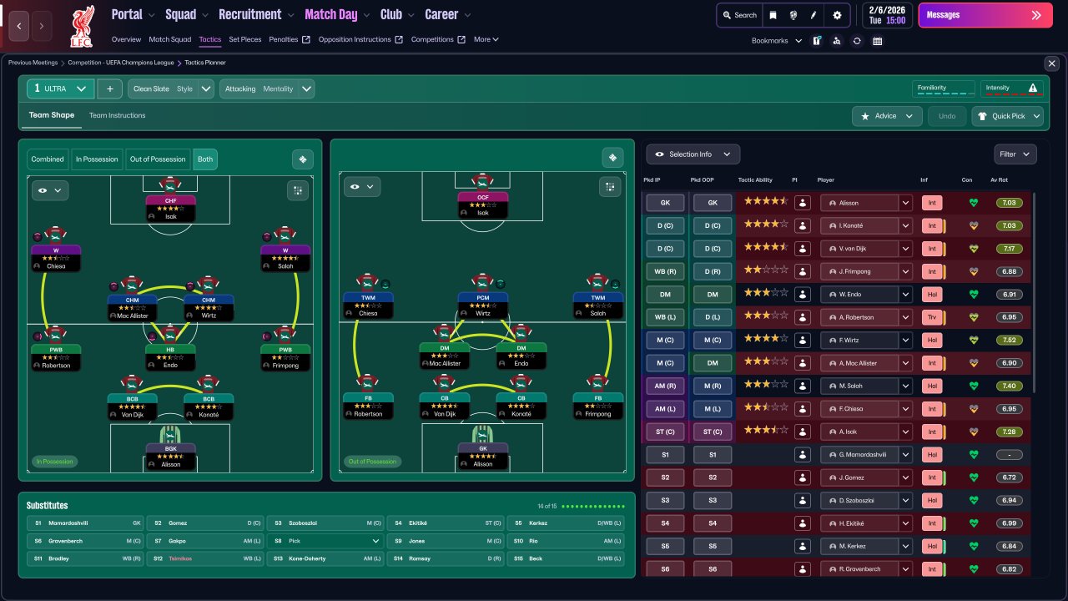Open the bookmark icon in the top toolbar

tap(773, 15)
